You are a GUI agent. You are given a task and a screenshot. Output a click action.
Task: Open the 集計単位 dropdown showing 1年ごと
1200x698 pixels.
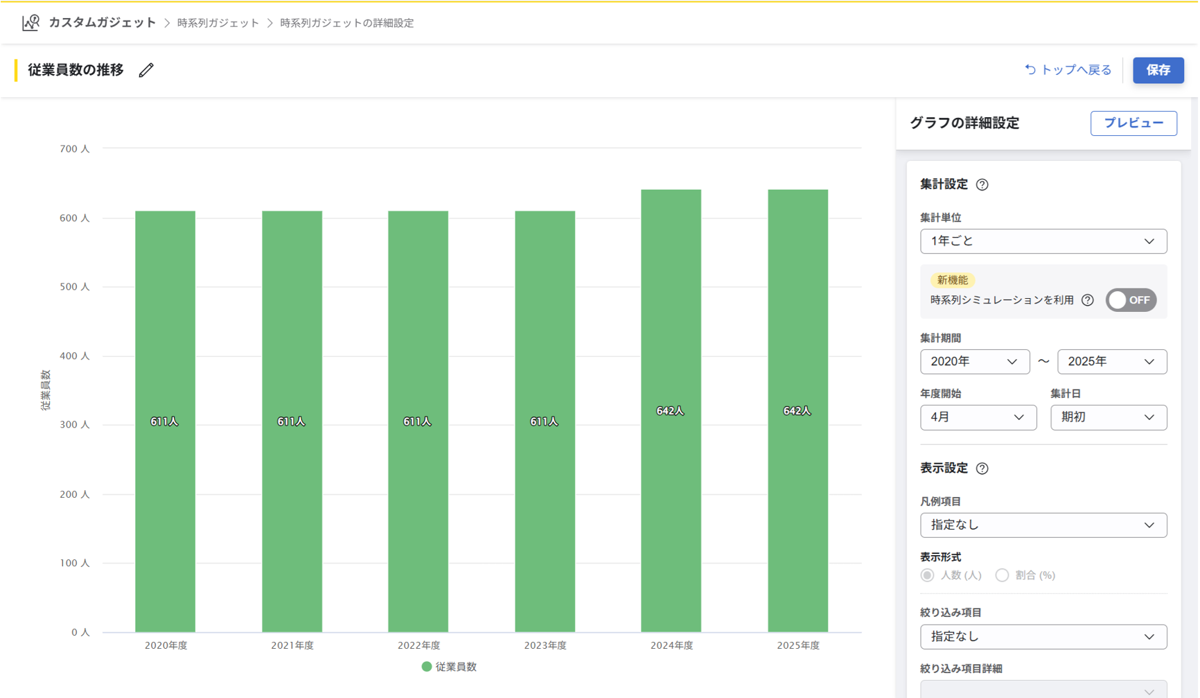[x=1043, y=241]
